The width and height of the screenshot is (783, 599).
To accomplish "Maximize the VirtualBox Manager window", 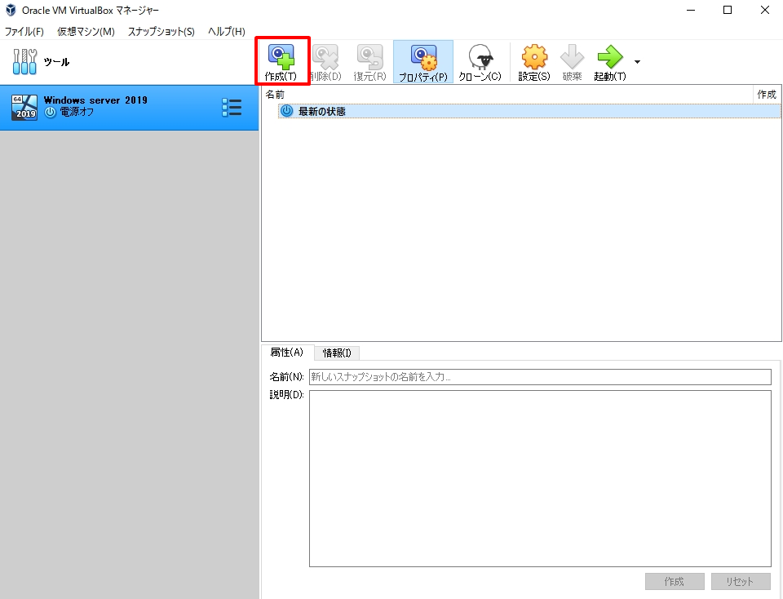I will click(728, 10).
